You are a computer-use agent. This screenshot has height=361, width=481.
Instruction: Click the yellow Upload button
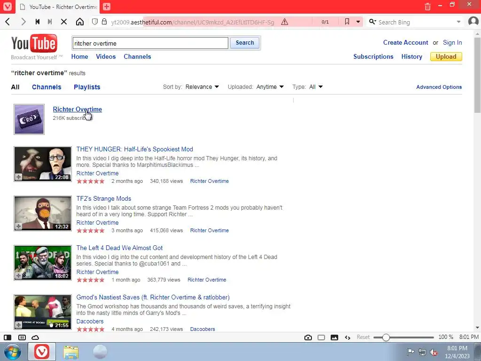pyautogui.click(x=446, y=56)
